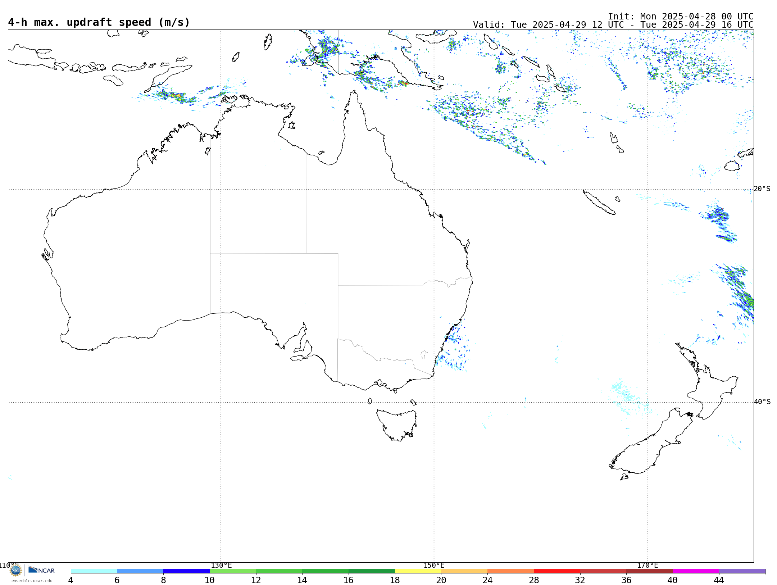Screen dimensions: 777x585
Task: Click the colorbar tick label '10'
Action: pyautogui.click(x=210, y=580)
